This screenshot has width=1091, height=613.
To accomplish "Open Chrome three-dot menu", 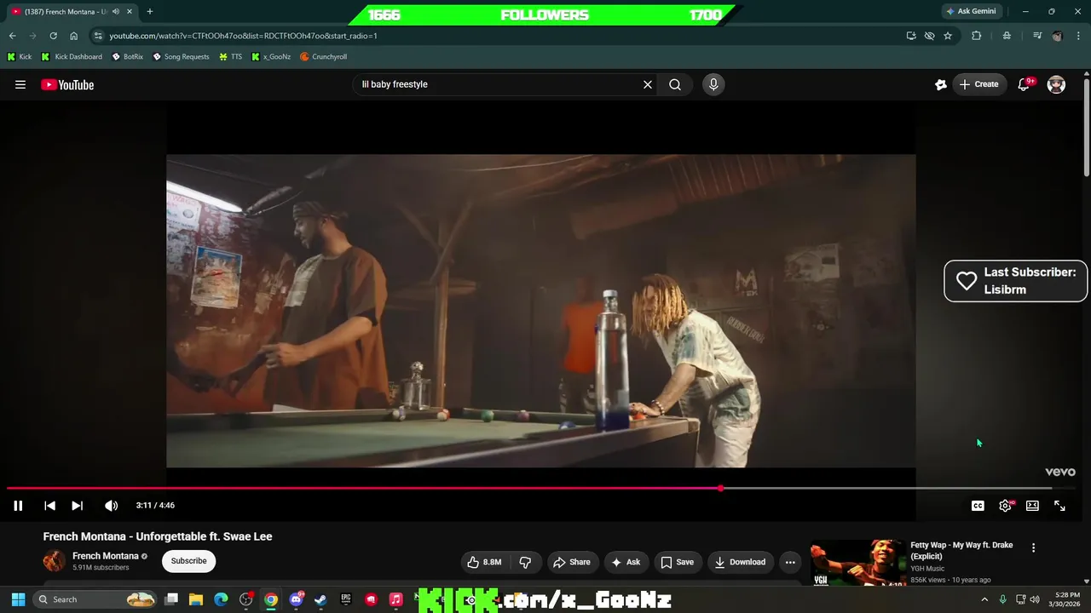I will click(x=1078, y=36).
